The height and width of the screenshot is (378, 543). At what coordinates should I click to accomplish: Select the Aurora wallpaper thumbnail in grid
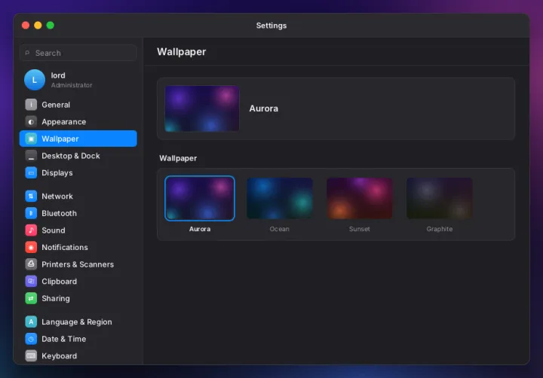pyautogui.click(x=200, y=198)
